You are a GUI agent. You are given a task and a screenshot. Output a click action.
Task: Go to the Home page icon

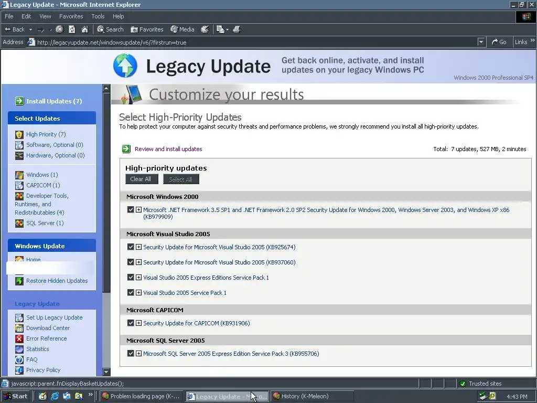(84, 29)
